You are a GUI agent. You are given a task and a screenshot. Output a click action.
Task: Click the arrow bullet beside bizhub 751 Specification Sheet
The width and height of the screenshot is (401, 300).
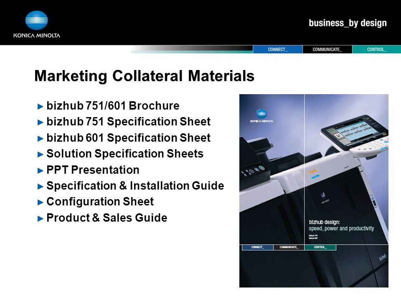(x=41, y=122)
